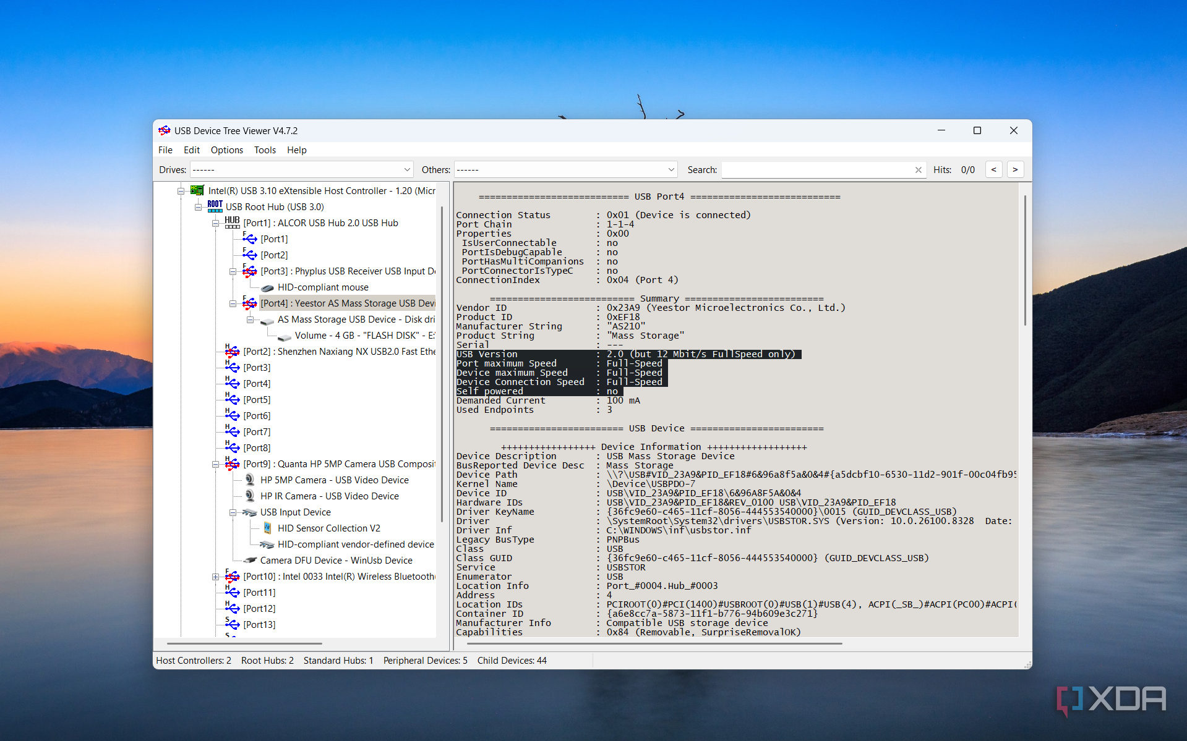Select the empty Port12 row
Screen dimensions: 1187x741
(259, 608)
